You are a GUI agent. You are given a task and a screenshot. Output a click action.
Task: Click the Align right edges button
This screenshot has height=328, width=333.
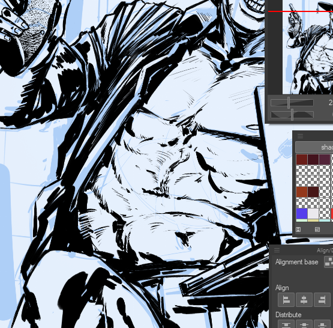322,300
